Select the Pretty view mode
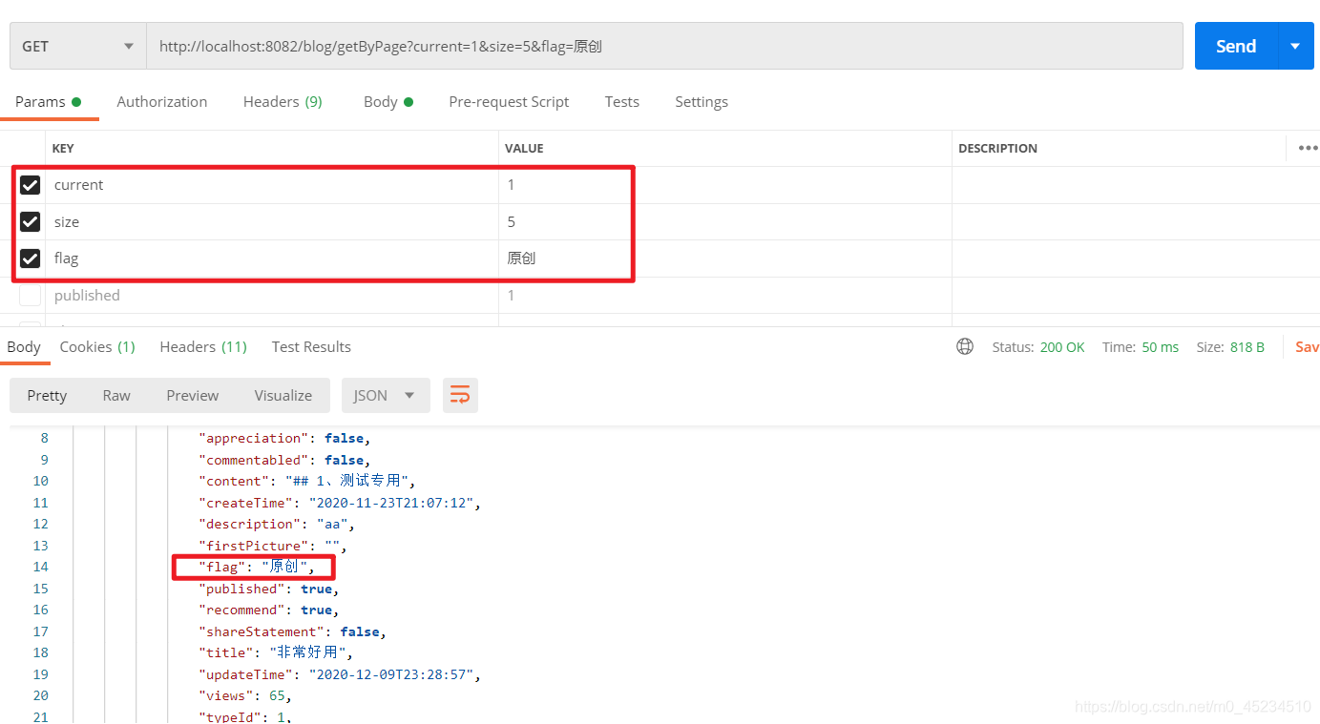The width and height of the screenshot is (1320, 724). coord(47,395)
